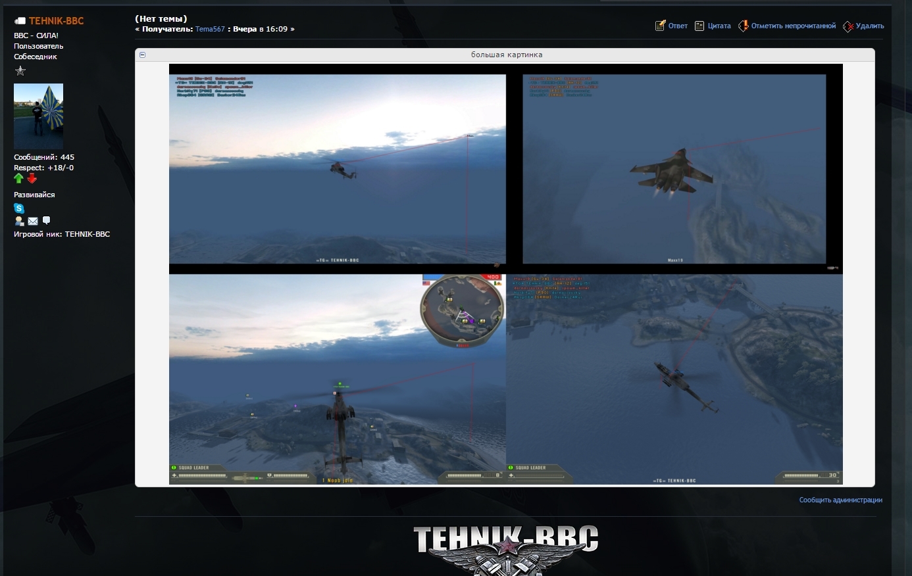Click the 'Respect: +18/-0' text

pos(44,168)
